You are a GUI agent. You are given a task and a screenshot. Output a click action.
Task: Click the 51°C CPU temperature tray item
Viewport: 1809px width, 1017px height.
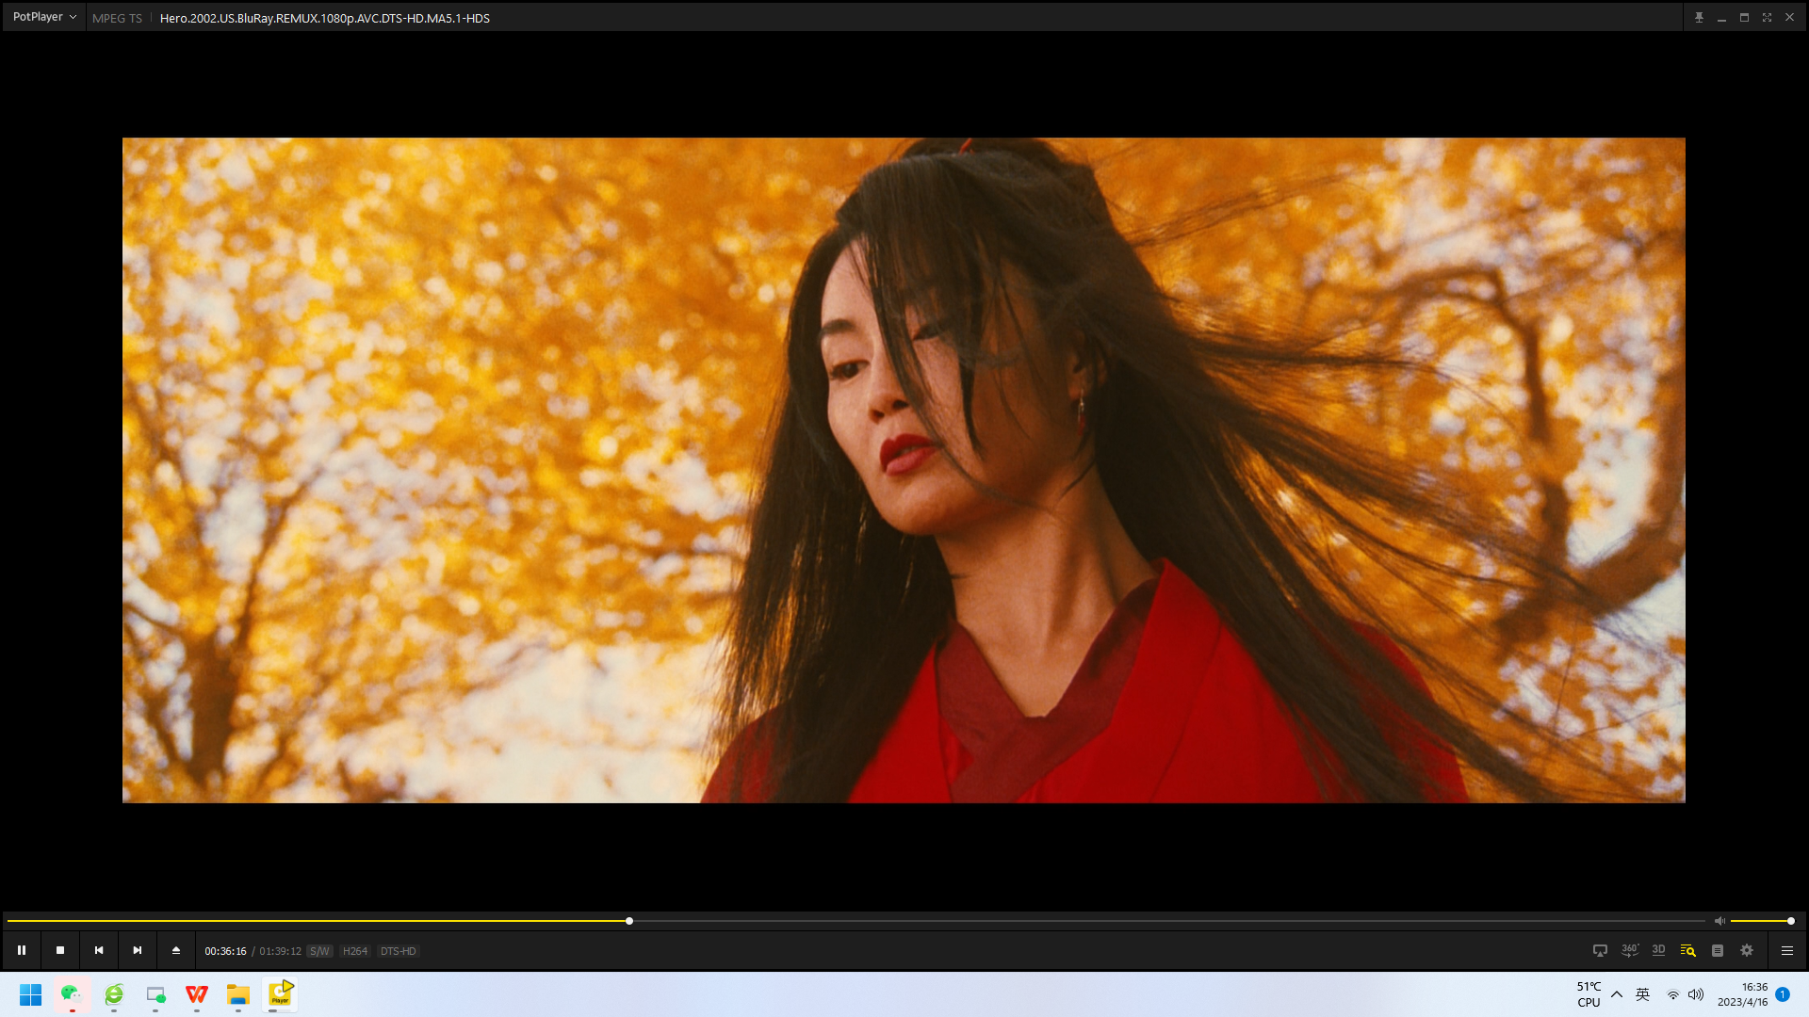(1589, 994)
